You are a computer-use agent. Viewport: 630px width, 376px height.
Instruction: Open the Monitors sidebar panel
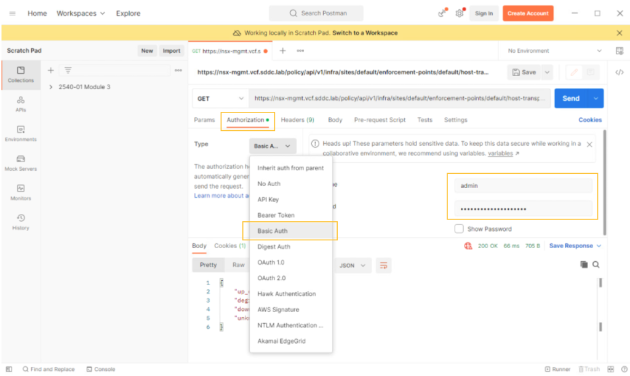(20, 193)
